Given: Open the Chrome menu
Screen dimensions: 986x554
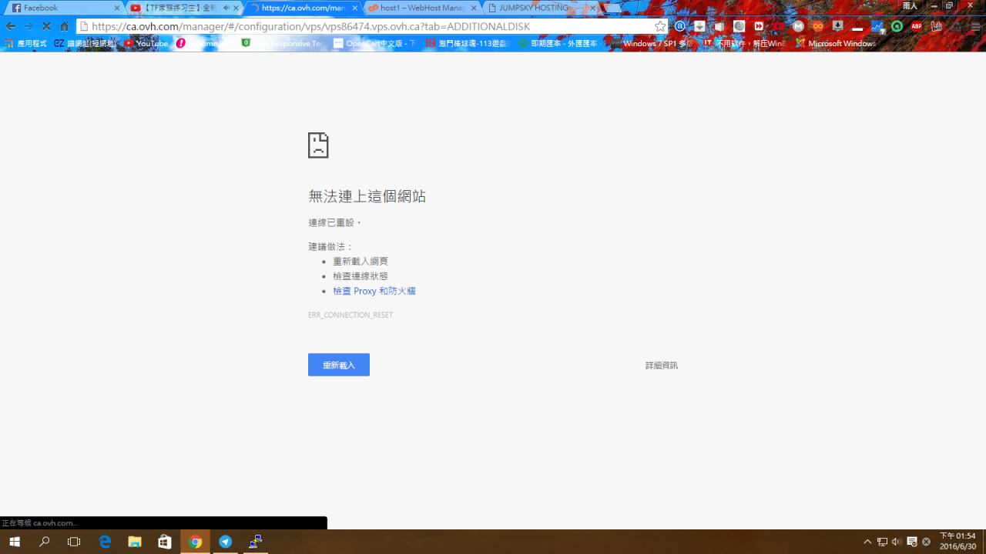Looking at the screenshot, I should tap(975, 26).
